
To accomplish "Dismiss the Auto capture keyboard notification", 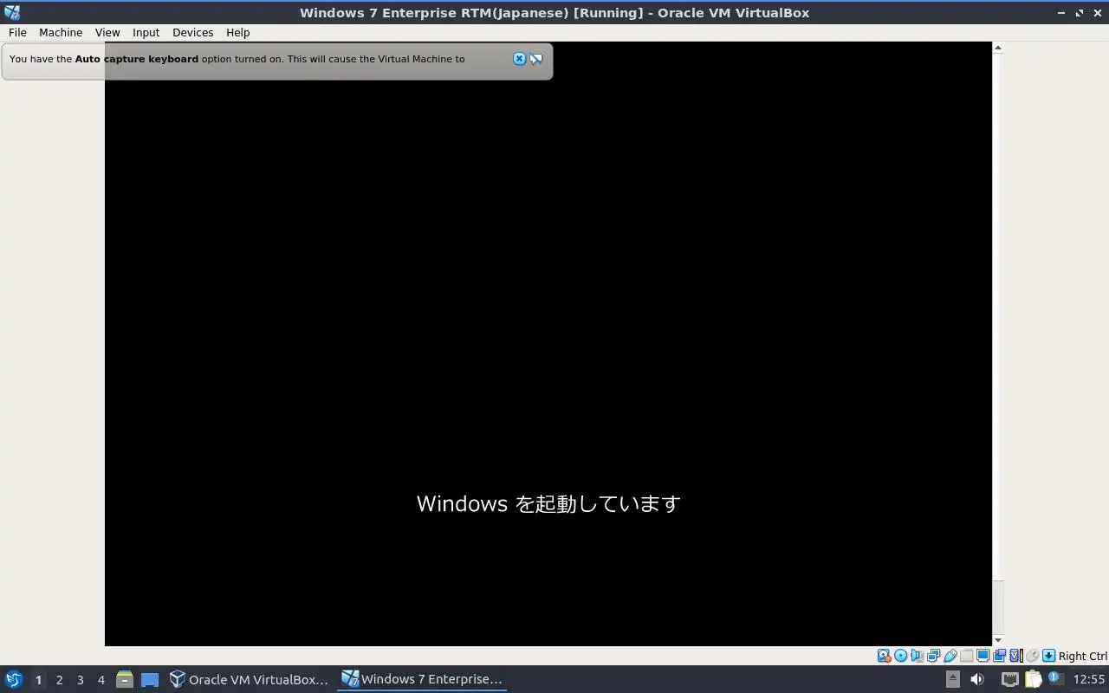I will 519,59.
